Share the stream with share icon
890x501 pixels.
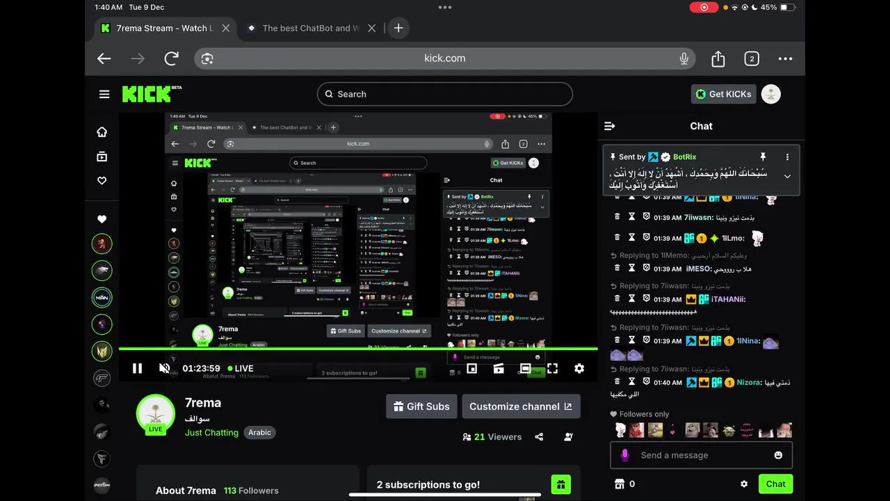pos(539,437)
